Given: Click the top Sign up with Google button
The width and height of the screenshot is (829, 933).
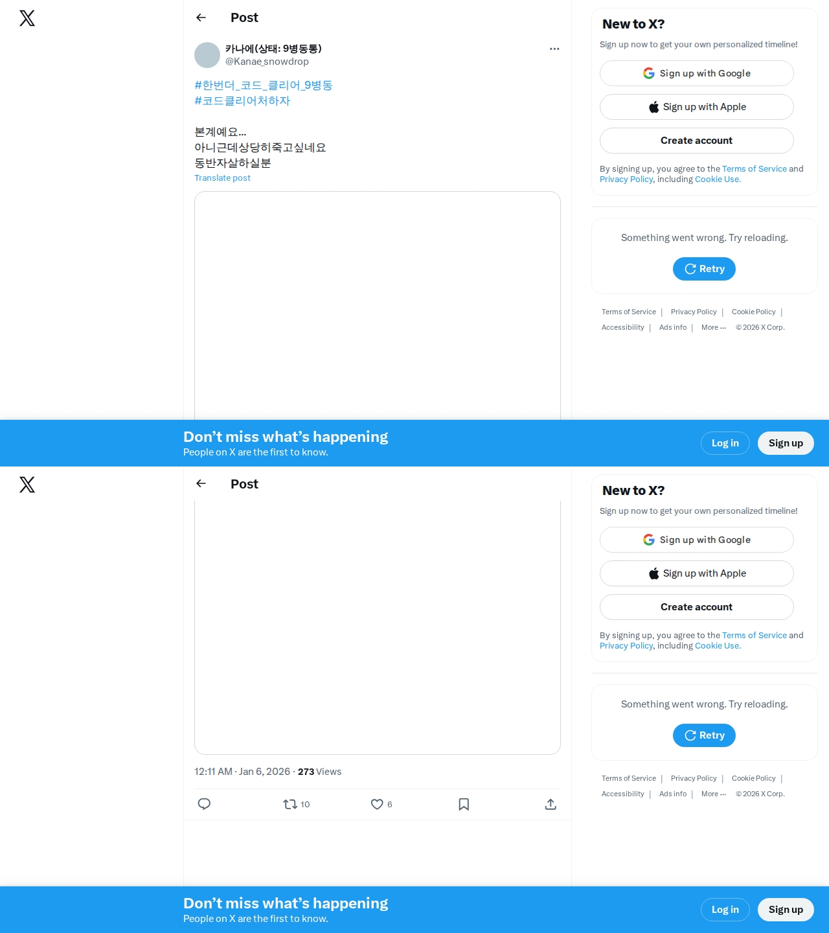Looking at the screenshot, I should point(697,73).
